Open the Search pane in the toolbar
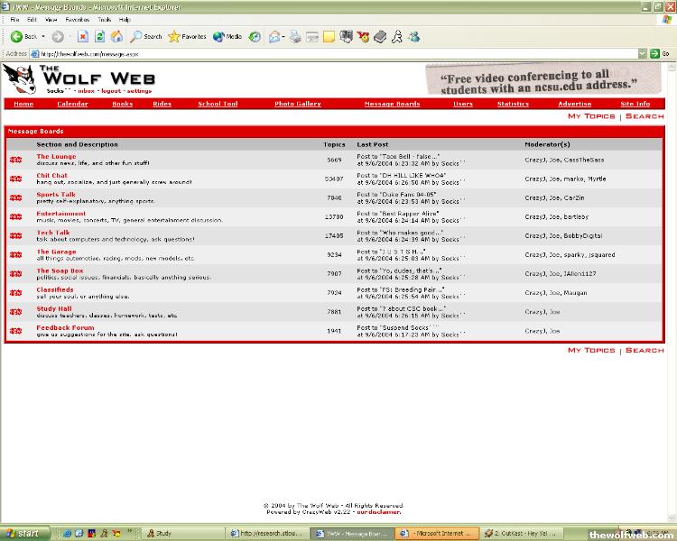677x541 pixels. pos(146,37)
